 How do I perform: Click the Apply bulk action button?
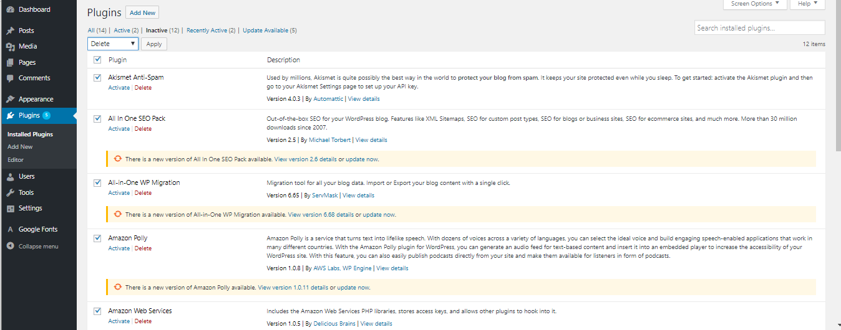[x=154, y=44]
